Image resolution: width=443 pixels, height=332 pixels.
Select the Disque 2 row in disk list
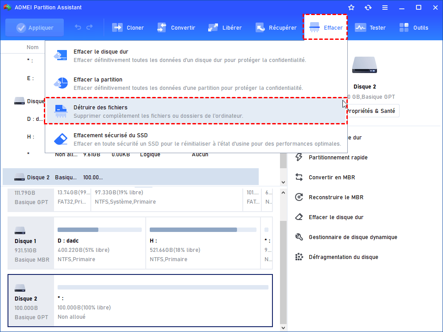click(131, 178)
